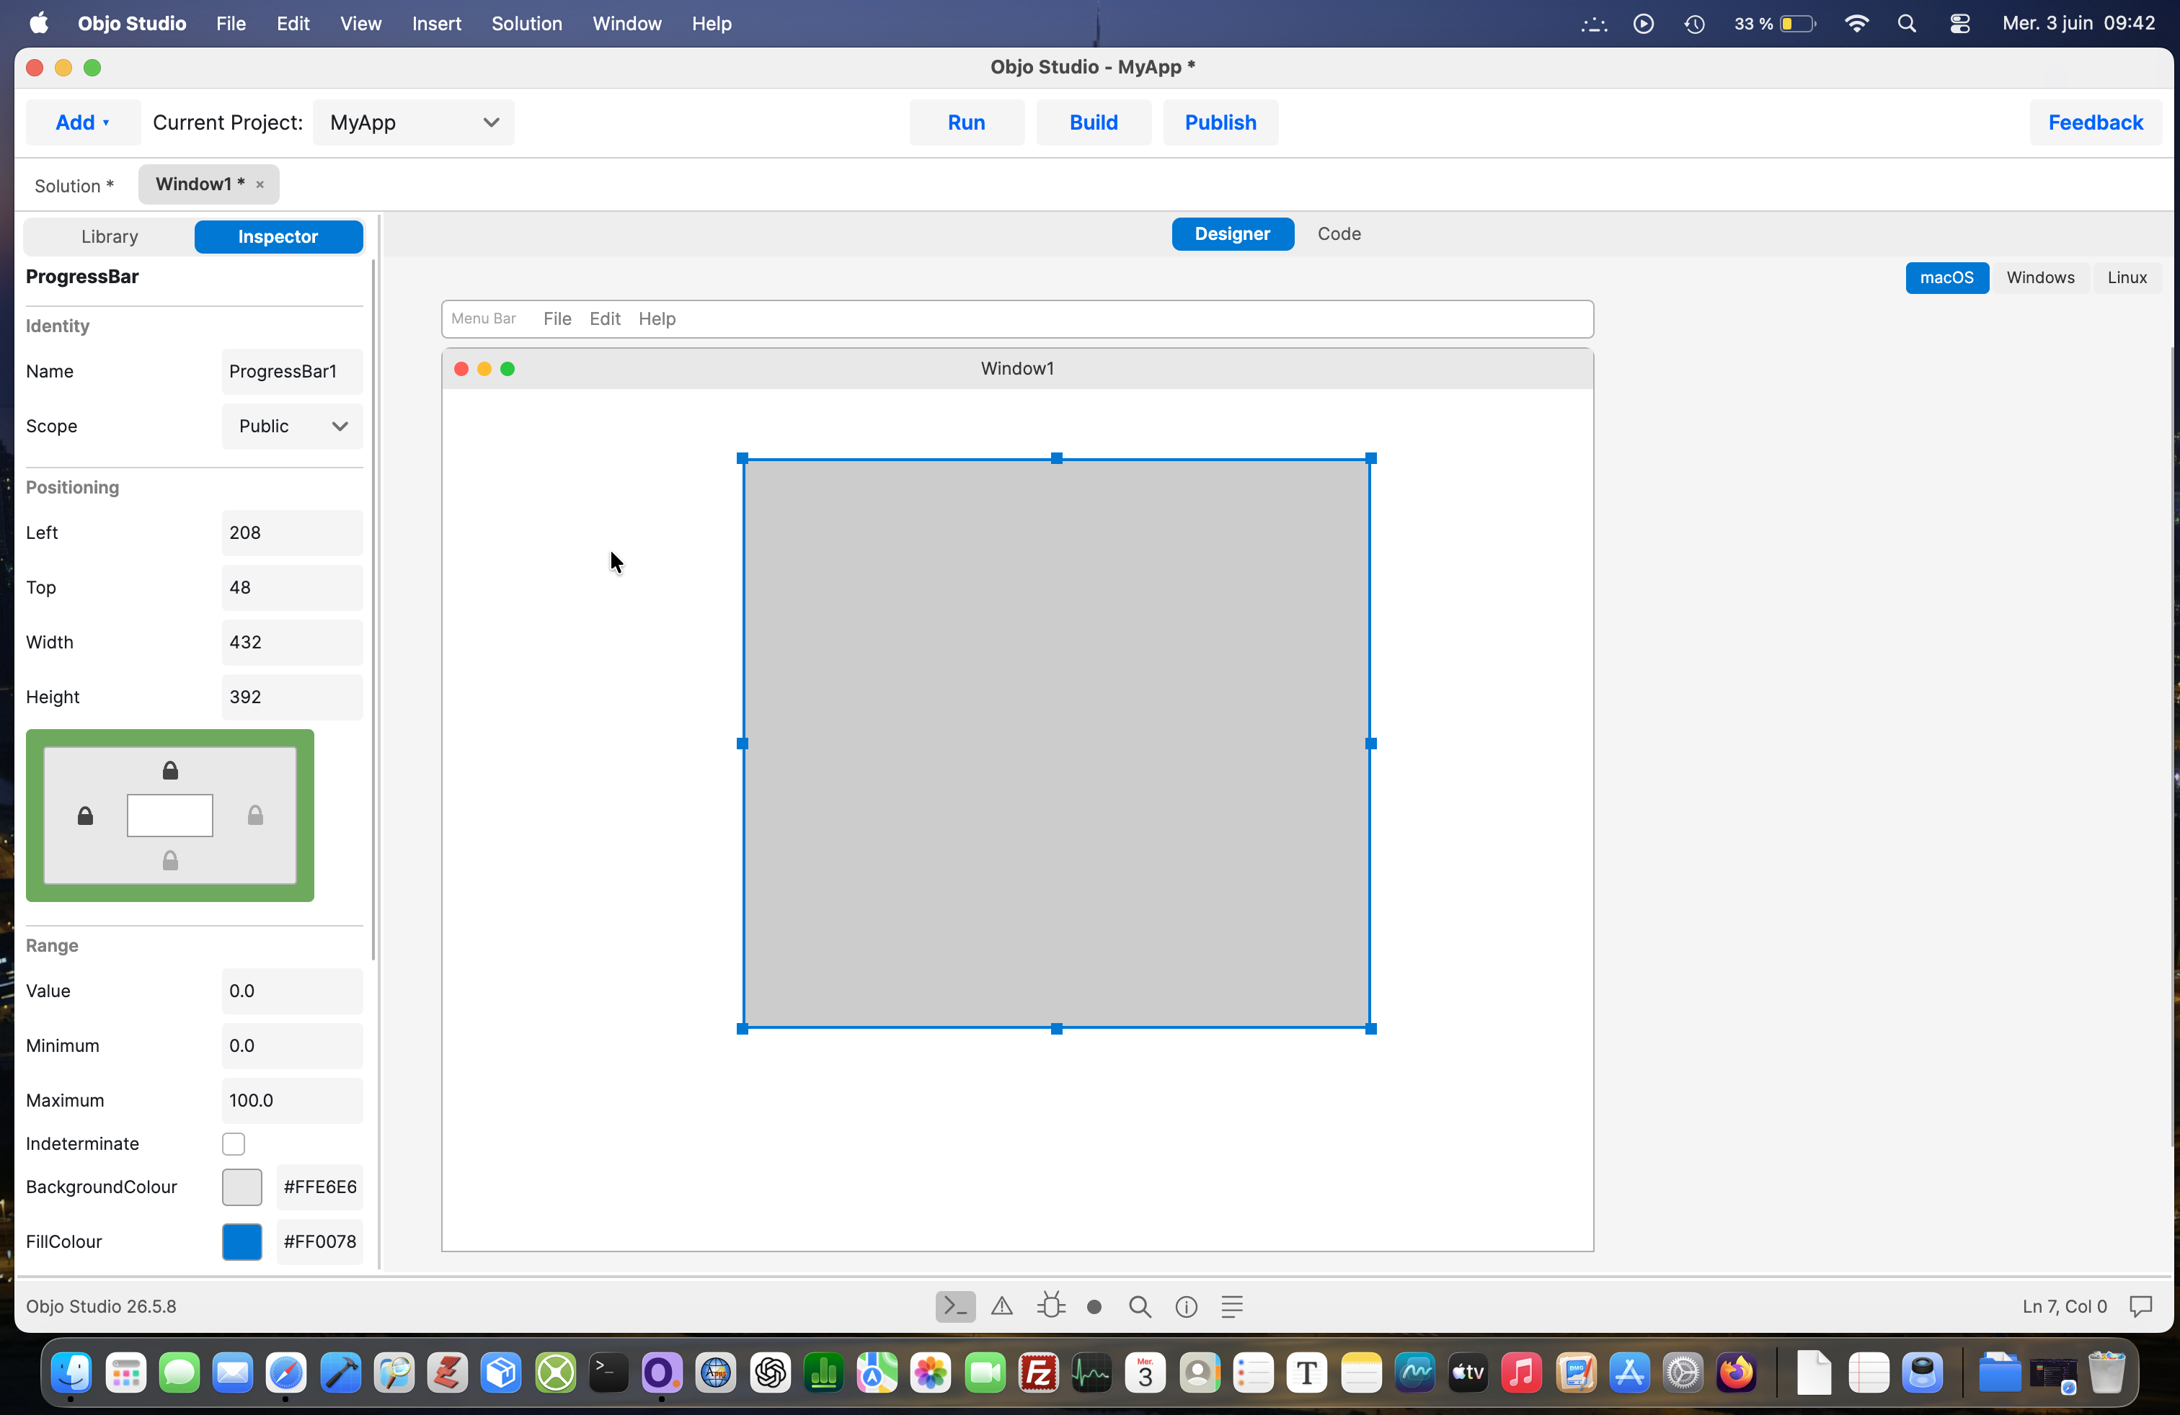Open the Add dropdown
This screenshot has width=2180, height=1415.
coord(82,122)
